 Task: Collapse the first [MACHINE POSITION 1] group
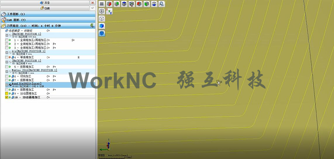[7, 35]
